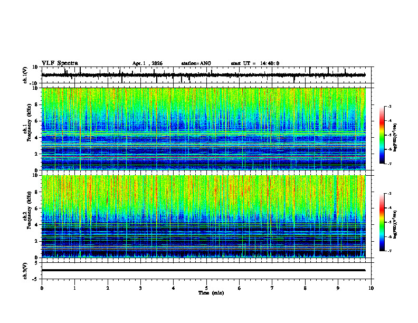
Task: Click the "-7" label on ch.2 color bar
Action: [x=389, y=251]
